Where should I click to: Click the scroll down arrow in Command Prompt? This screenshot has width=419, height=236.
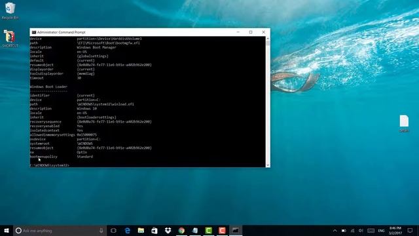coord(268,165)
